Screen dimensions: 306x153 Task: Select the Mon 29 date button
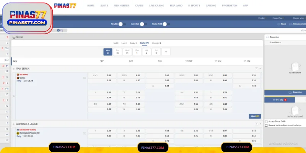(x=108, y=52)
